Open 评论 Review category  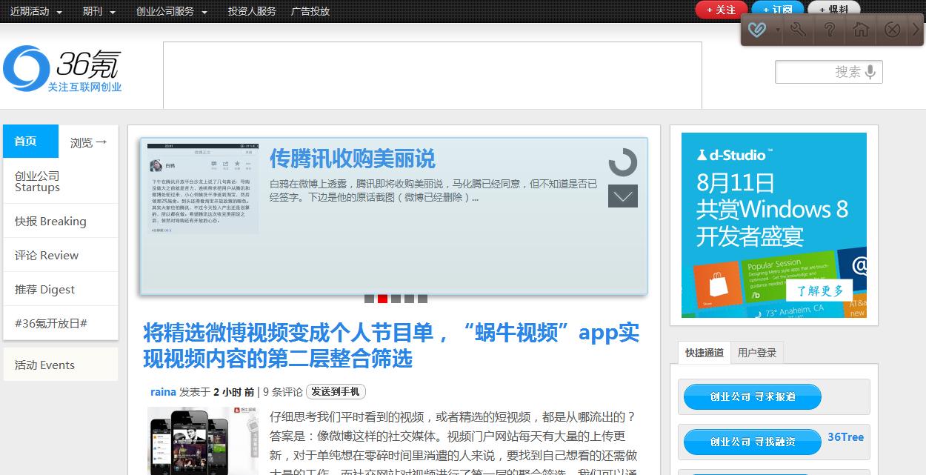(x=61, y=255)
